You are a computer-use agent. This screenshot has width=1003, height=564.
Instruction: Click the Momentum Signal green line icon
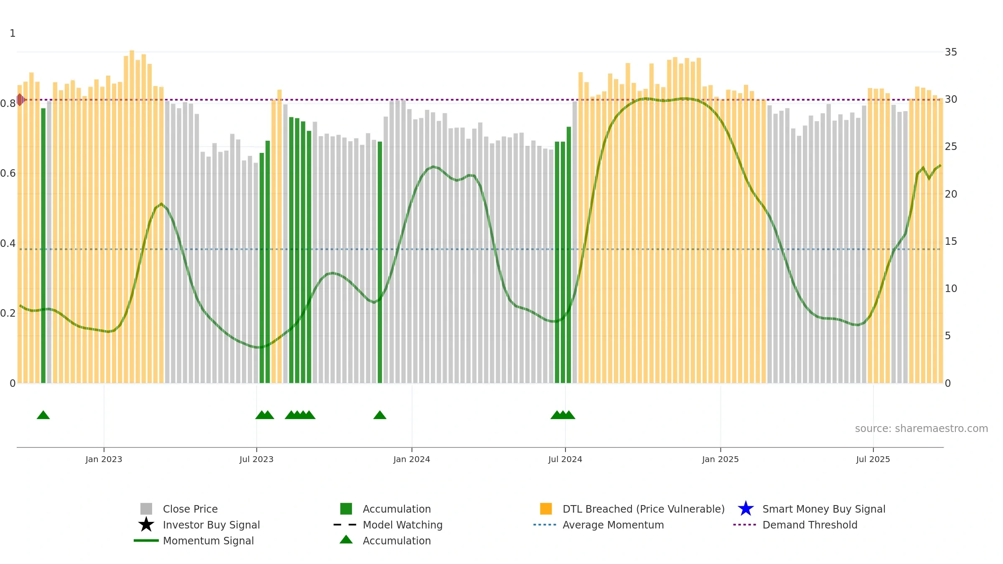point(146,541)
